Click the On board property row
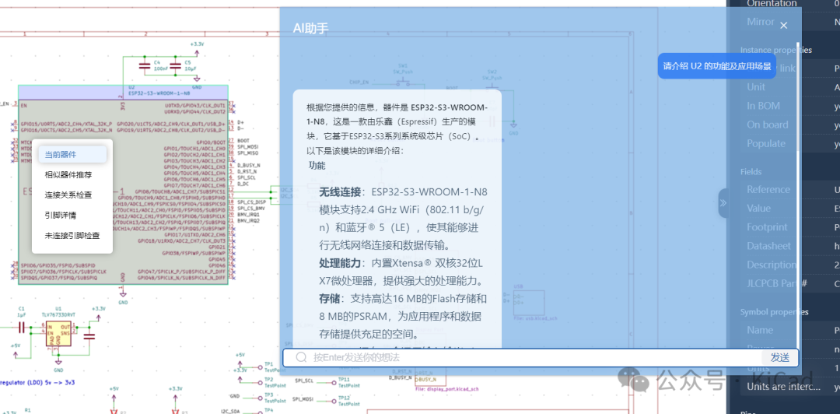The image size is (840, 414). pos(790,125)
